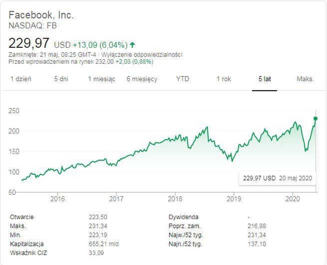
Task: Open the 6 miesięcy tab
Action: 142,79
